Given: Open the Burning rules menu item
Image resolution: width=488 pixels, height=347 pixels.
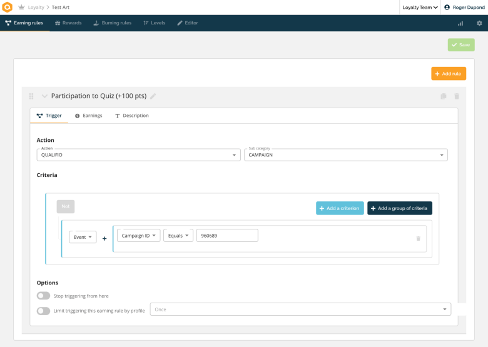Looking at the screenshot, I should pyautogui.click(x=112, y=23).
